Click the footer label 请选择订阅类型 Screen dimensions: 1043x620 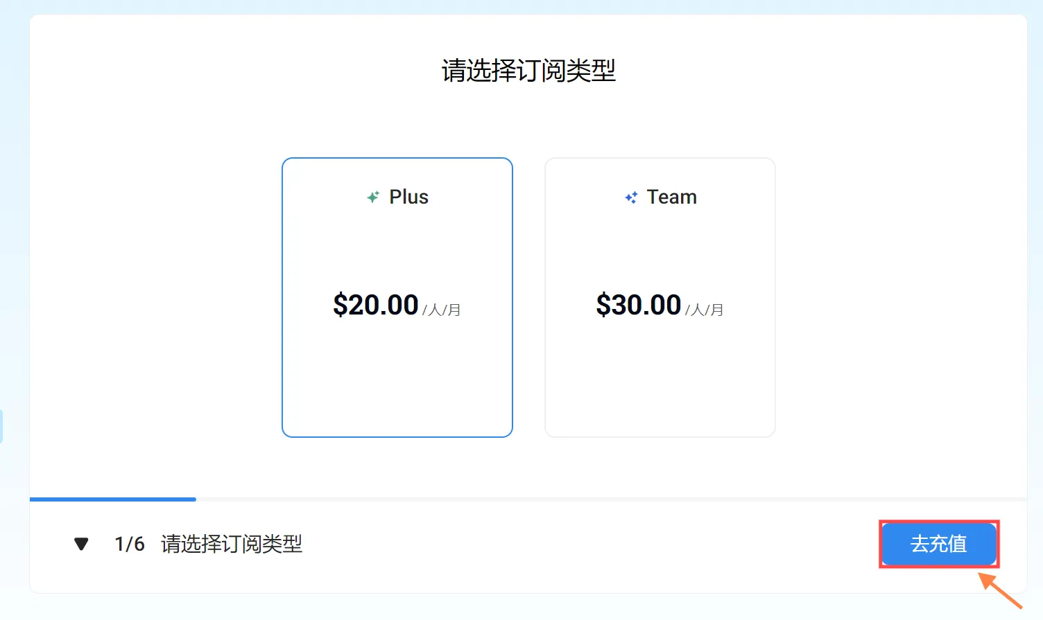(232, 544)
